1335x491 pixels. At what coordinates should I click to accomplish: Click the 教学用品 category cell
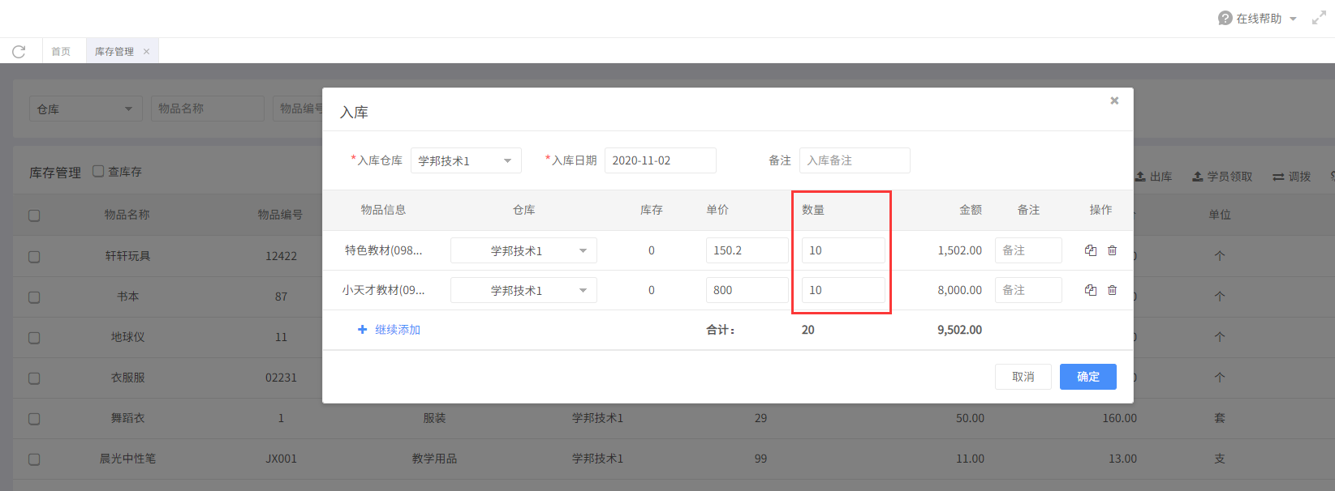(434, 459)
